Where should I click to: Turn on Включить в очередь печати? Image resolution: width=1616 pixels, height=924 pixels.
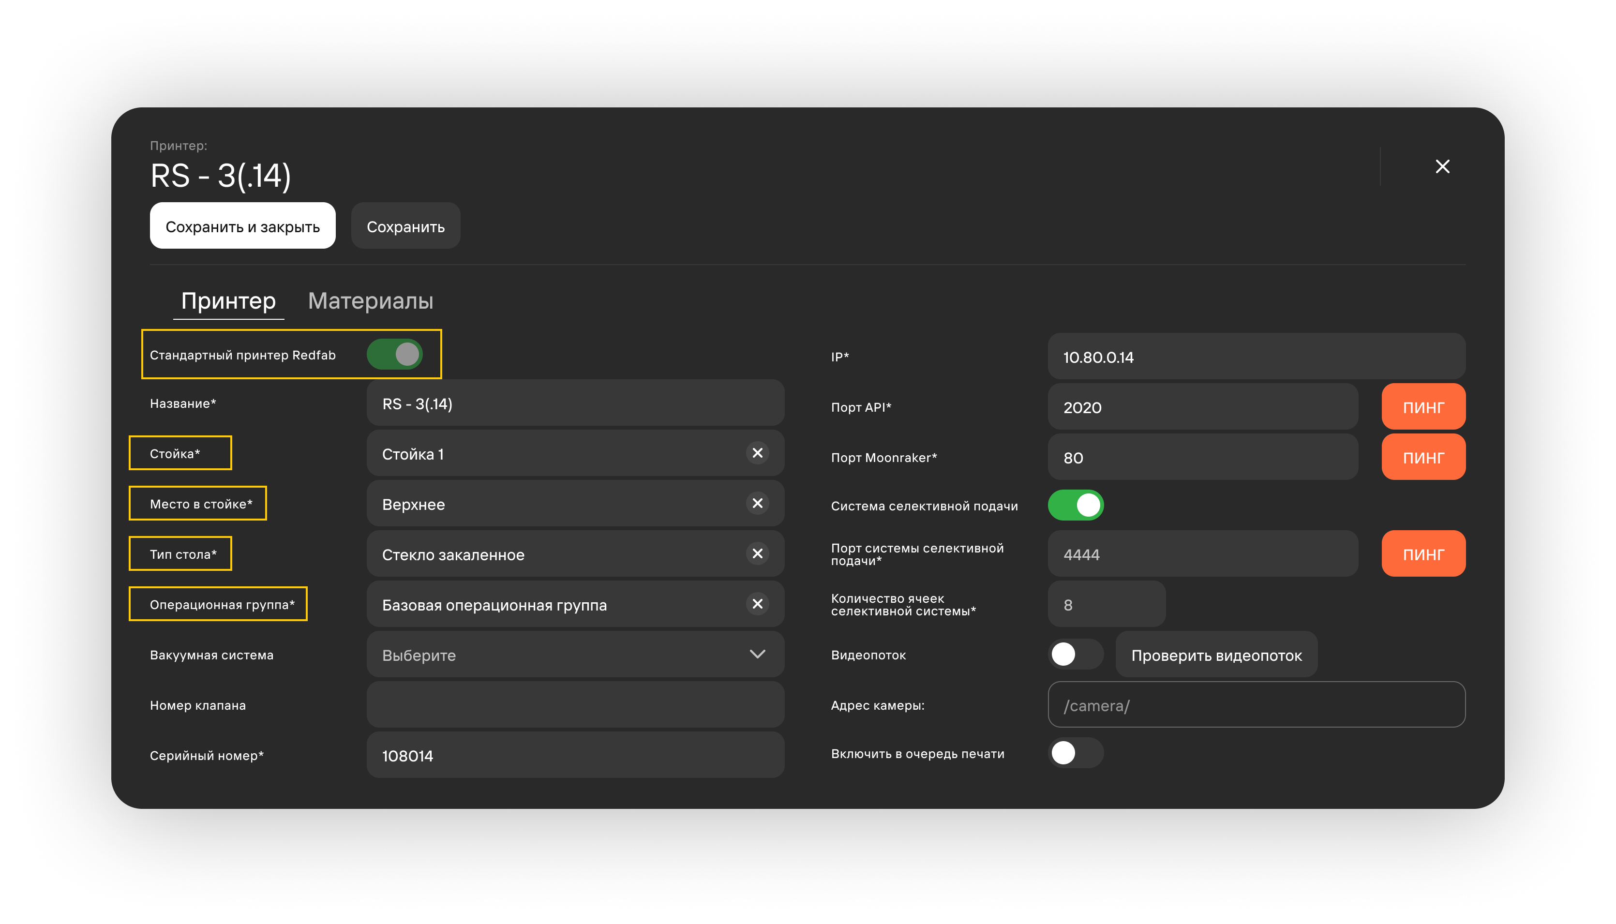tap(1075, 753)
